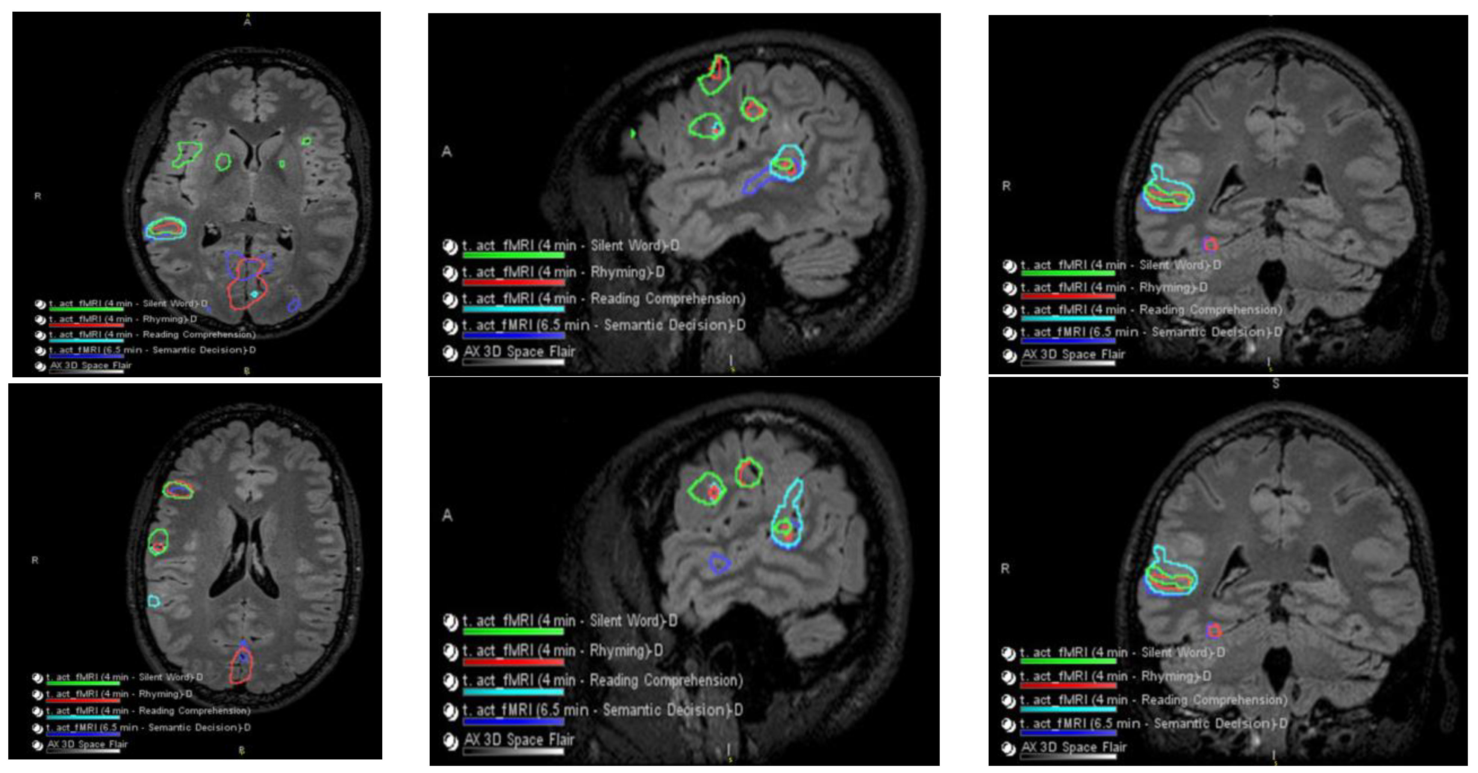Click blue Semantic Decision color bar, top-right panel
Viewport: 1478px width, 773px height.
(1068, 340)
